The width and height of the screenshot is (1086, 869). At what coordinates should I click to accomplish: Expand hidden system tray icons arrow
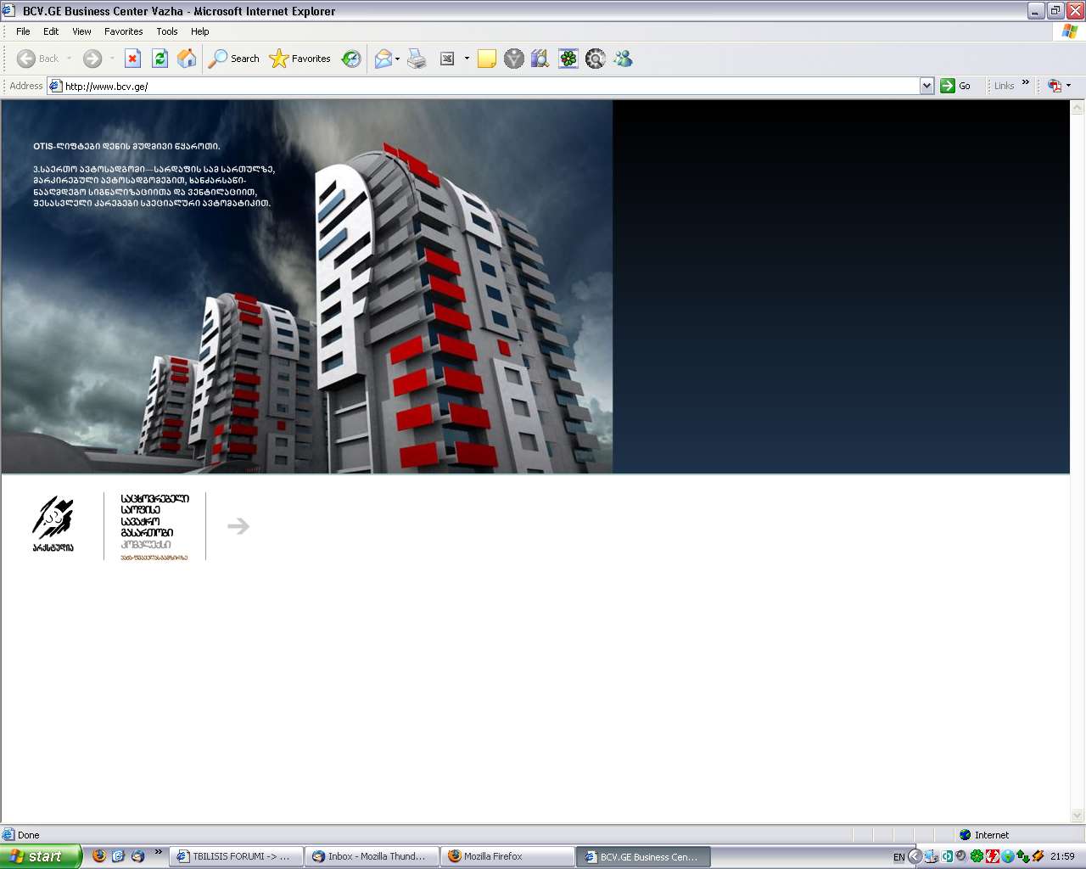[915, 856]
